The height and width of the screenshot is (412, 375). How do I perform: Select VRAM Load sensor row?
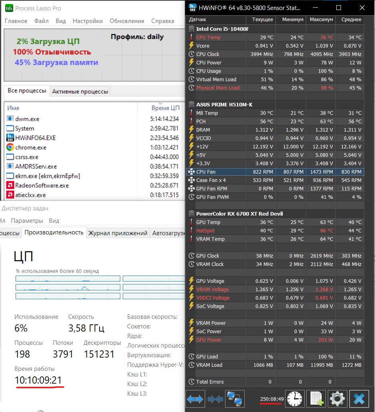tap(275, 365)
